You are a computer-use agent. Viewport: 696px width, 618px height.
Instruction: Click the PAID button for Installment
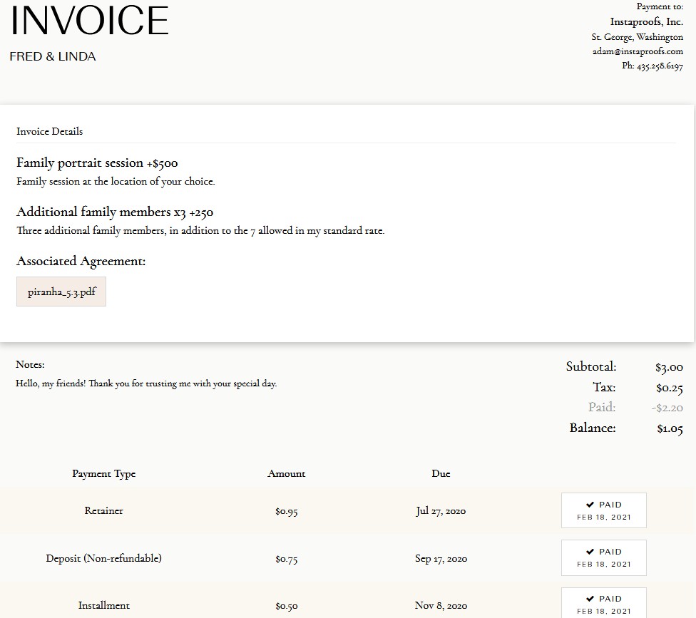point(604,603)
